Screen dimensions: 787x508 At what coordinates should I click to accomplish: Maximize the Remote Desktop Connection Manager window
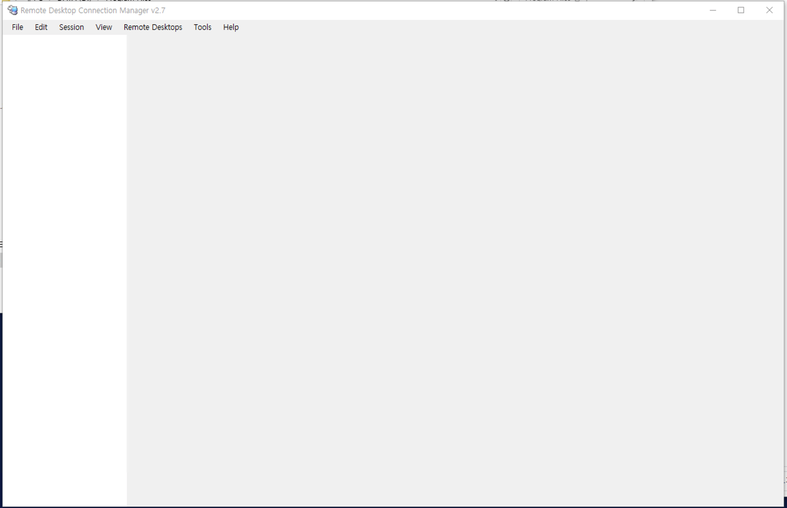coord(741,10)
